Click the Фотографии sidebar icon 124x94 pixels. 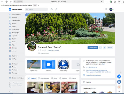10,33
